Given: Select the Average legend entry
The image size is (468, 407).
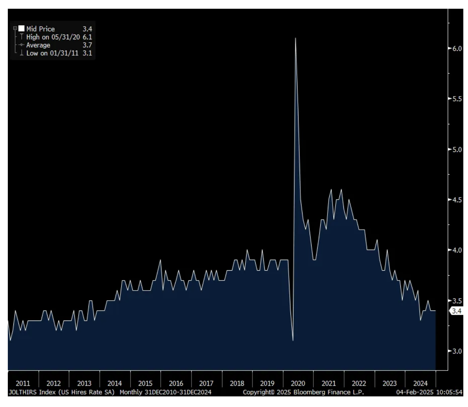Looking at the screenshot, I should pyautogui.click(x=38, y=45).
